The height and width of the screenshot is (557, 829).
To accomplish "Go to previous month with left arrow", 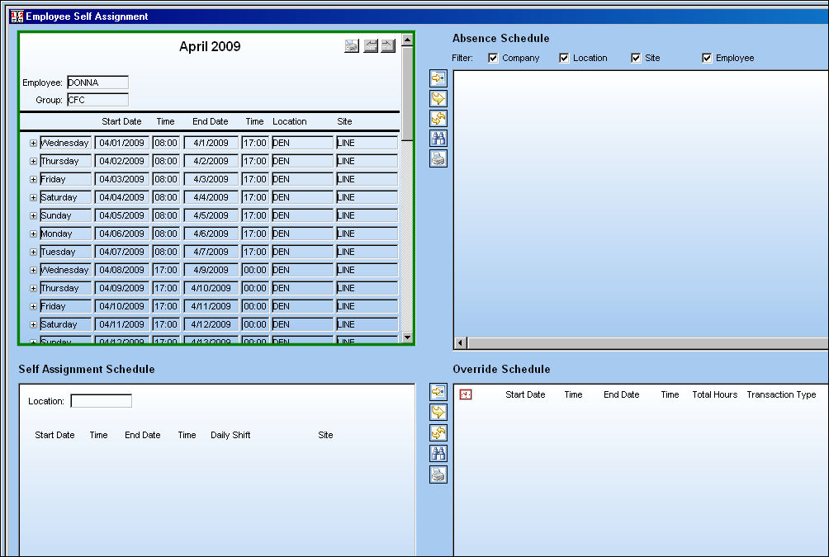I will (x=371, y=46).
